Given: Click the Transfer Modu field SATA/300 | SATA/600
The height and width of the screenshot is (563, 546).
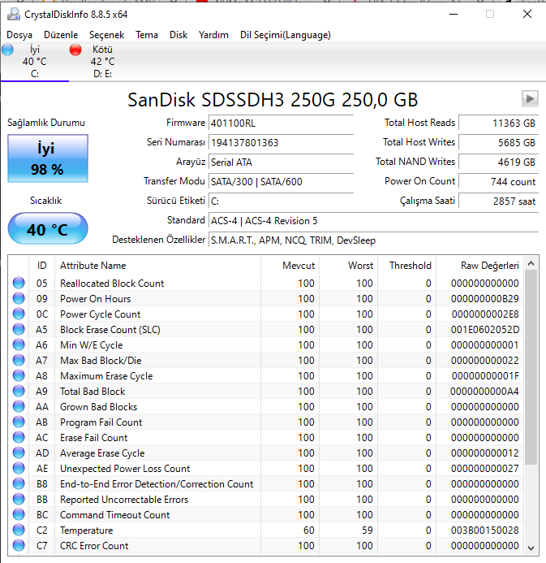Looking at the screenshot, I should pyautogui.click(x=281, y=182).
